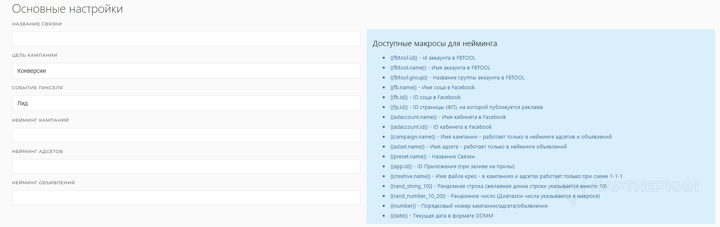Focus the Нейминг кампаний input field
720x227 pixels.
[x=186, y=135]
